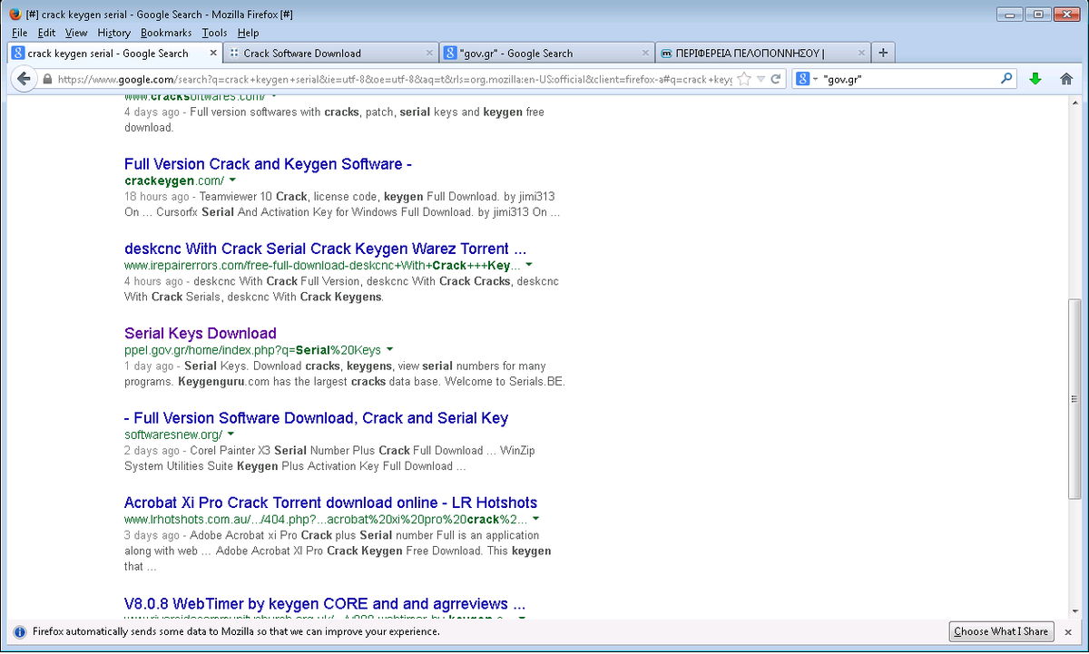This screenshot has height=654, width=1089.
Task: Open a new tab with plus button
Action: tap(883, 53)
